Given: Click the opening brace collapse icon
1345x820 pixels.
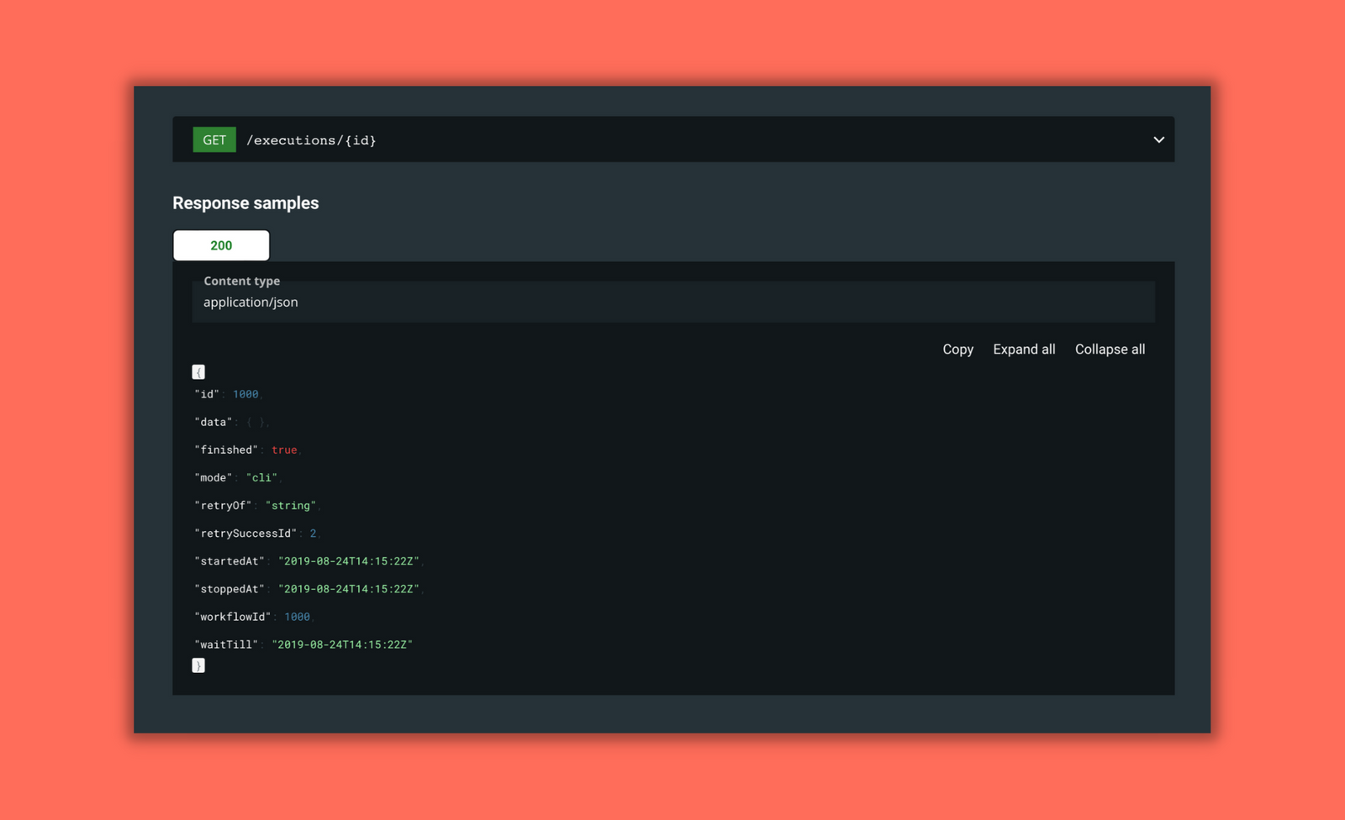Looking at the screenshot, I should pos(198,371).
